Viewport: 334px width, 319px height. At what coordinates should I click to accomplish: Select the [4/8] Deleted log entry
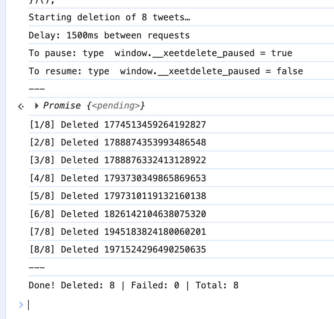[117, 178]
